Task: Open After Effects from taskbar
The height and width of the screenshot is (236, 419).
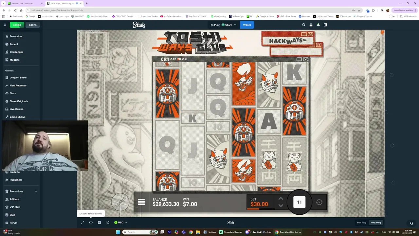Action: point(169,232)
